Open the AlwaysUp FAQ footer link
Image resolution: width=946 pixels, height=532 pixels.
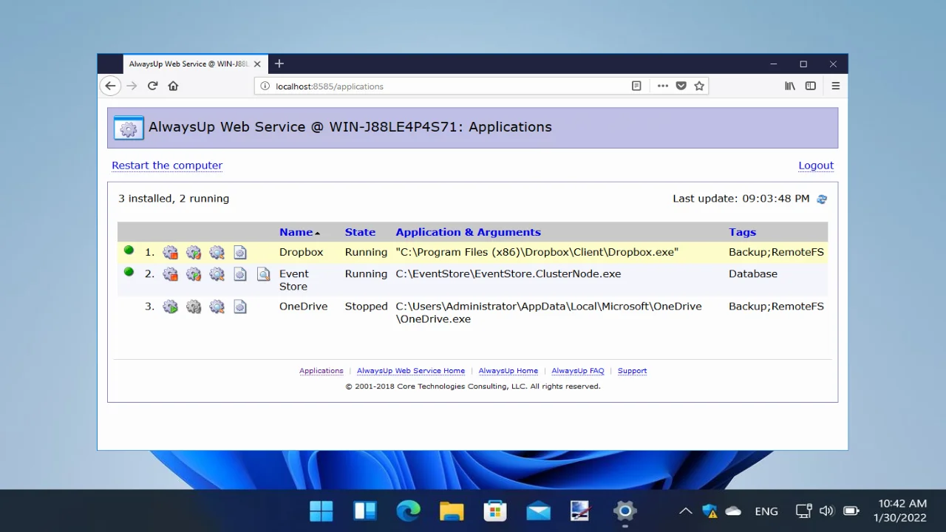[578, 371]
